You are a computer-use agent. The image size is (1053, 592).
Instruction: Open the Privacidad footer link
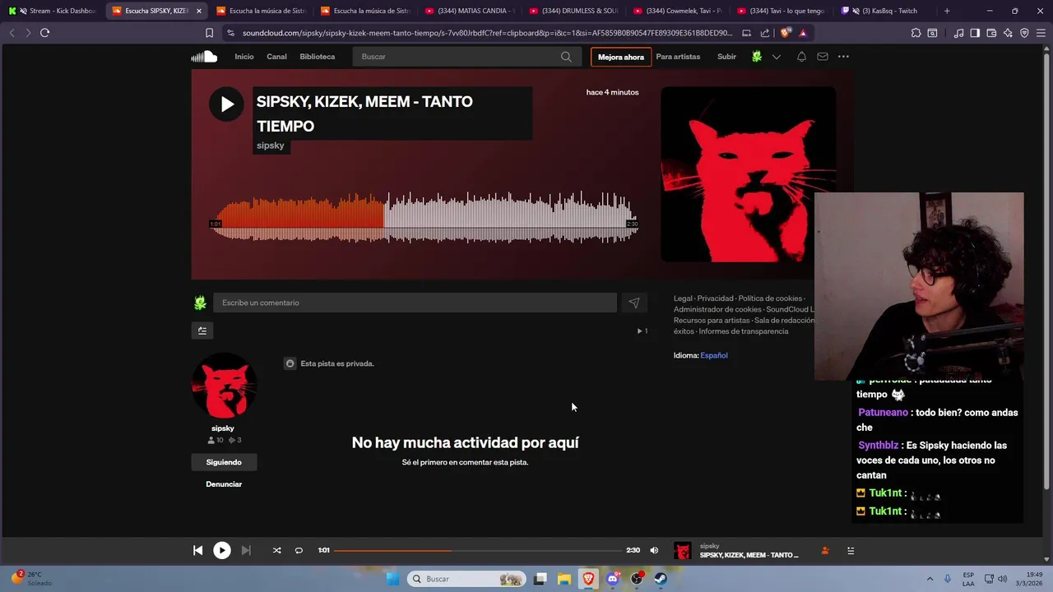715,298
